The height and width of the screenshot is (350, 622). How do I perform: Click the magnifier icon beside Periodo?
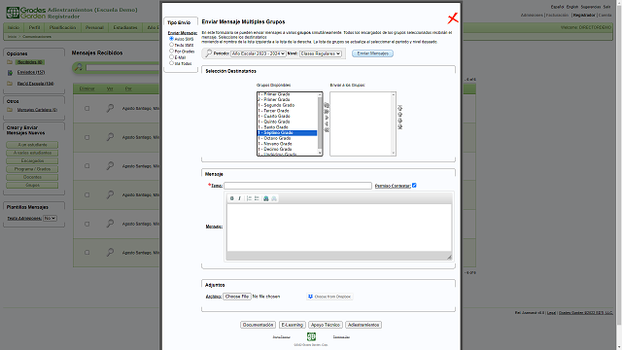208,53
